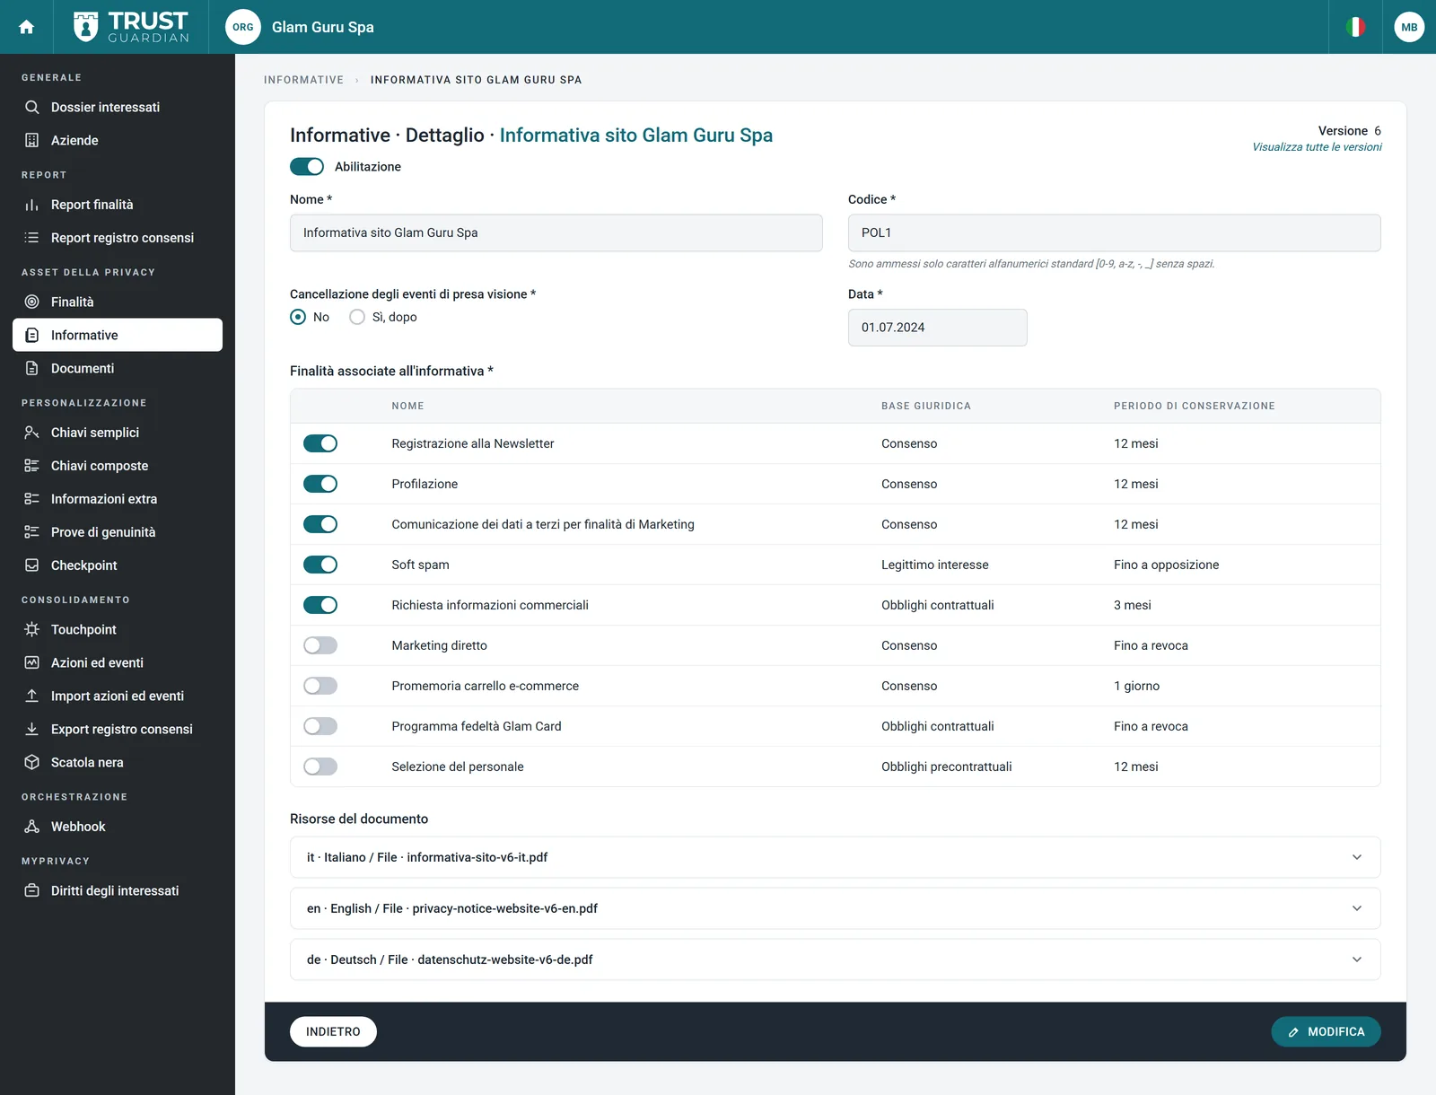Click the Dossier interessati search icon
This screenshot has height=1095, width=1436.
pyautogui.click(x=32, y=107)
